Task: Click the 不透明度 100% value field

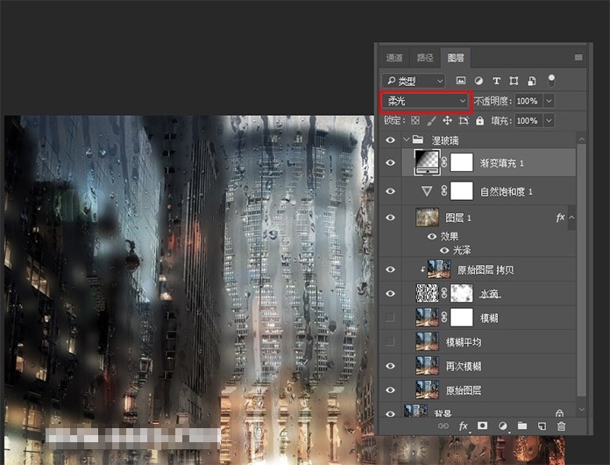Action: pyautogui.click(x=528, y=101)
